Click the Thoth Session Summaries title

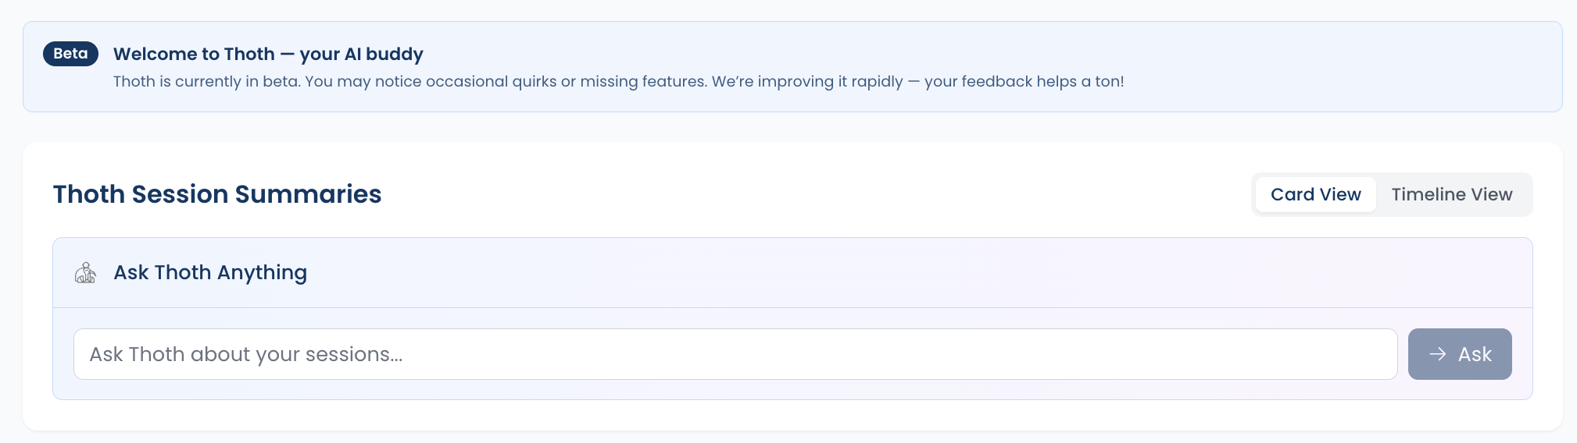[216, 194]
